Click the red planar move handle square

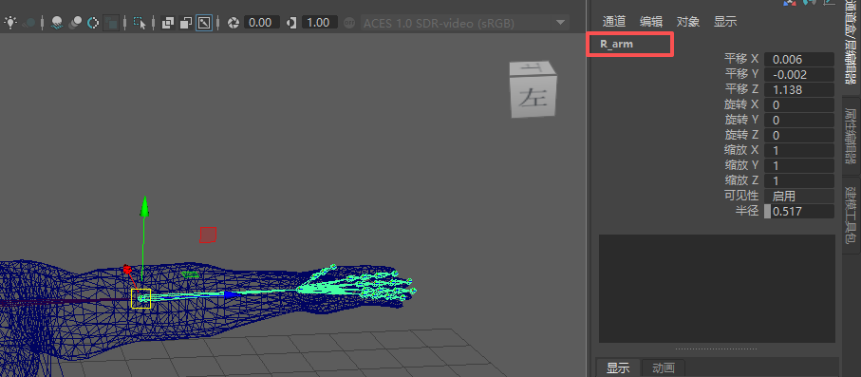pyautogui.click(x=208, y=235)
